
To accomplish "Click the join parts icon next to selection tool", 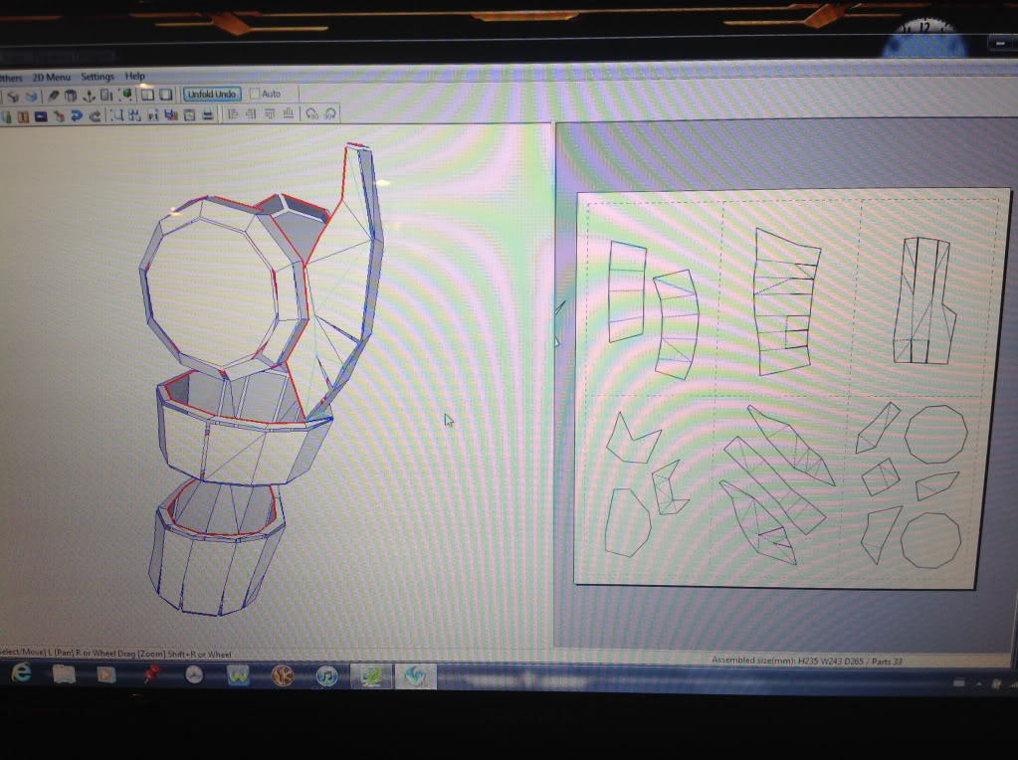I will (135, 114).
